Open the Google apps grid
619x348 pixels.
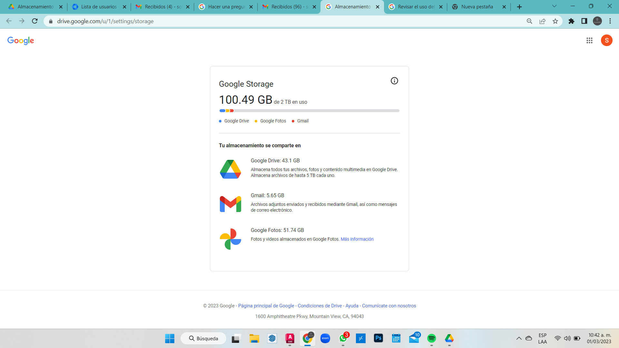point(589,40)
